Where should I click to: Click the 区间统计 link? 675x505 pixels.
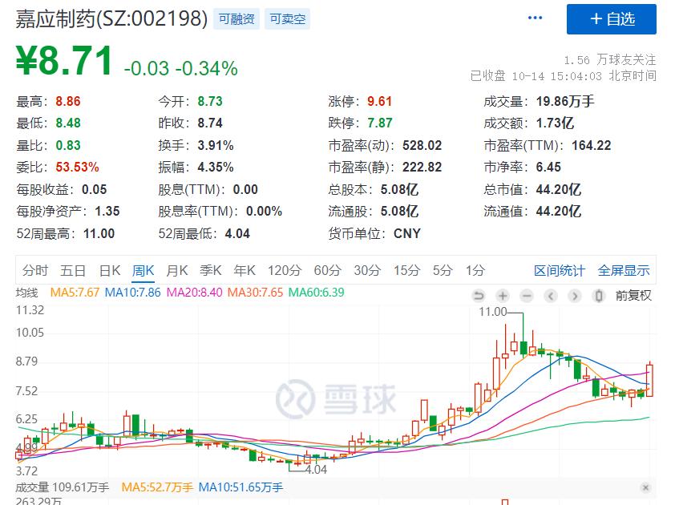tap(560, 271)
